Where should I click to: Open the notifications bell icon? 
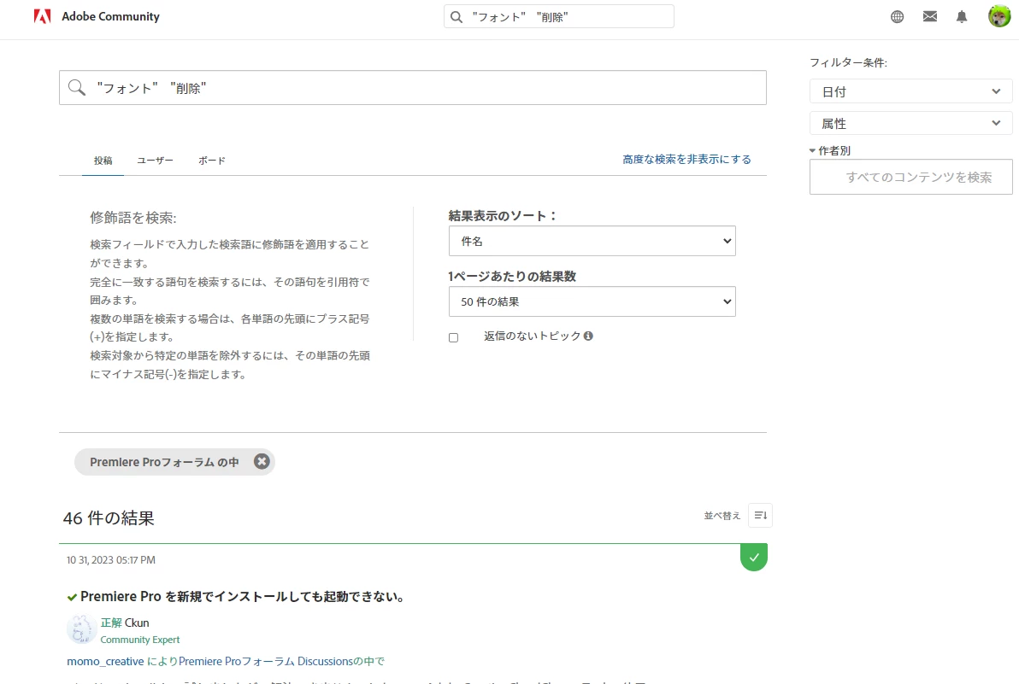[962, 17]
